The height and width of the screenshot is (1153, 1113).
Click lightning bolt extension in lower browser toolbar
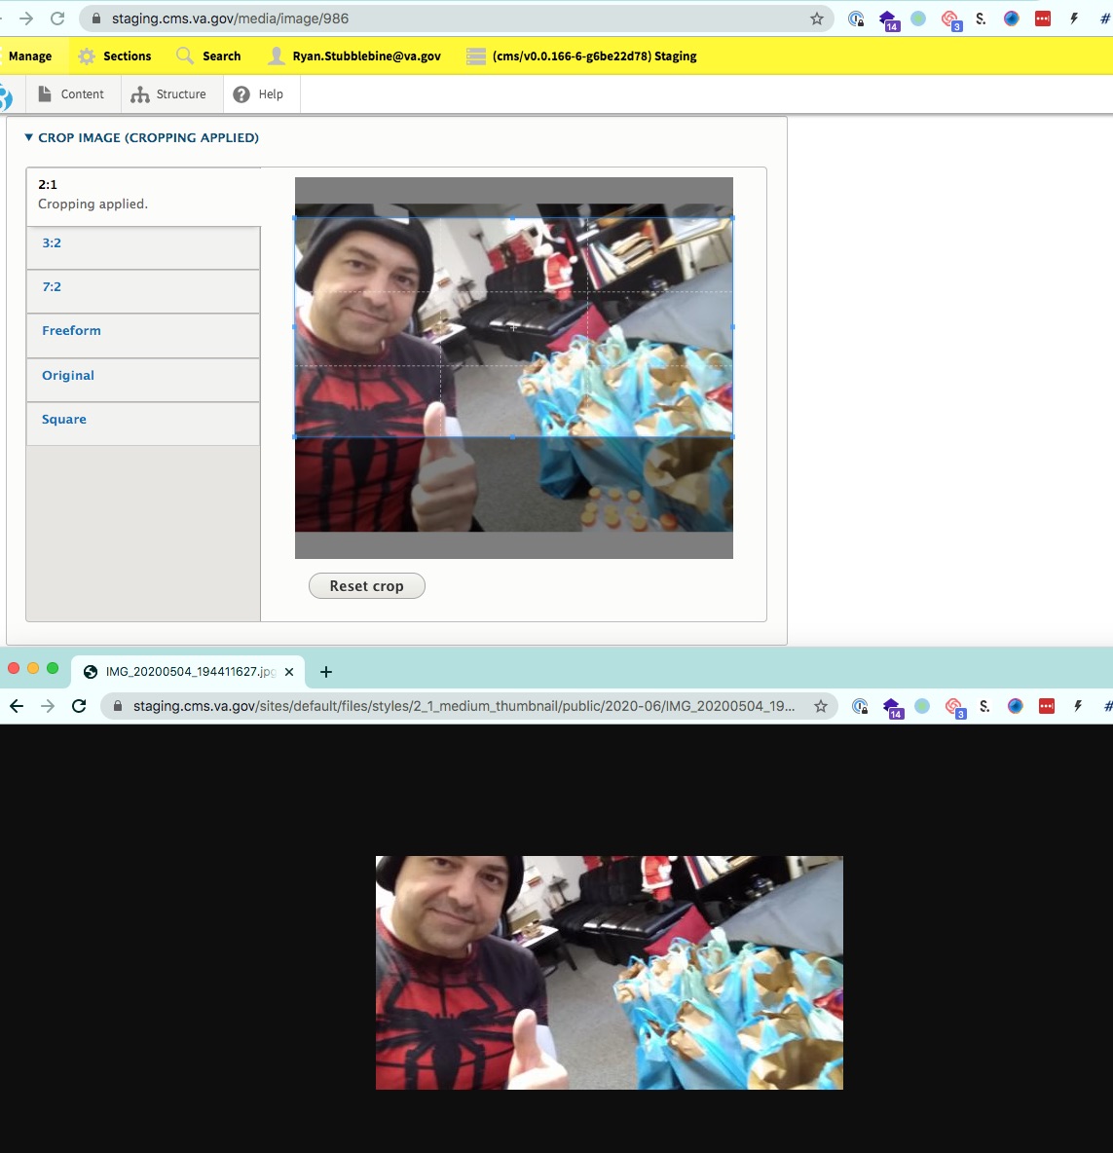pos(1078,707)
